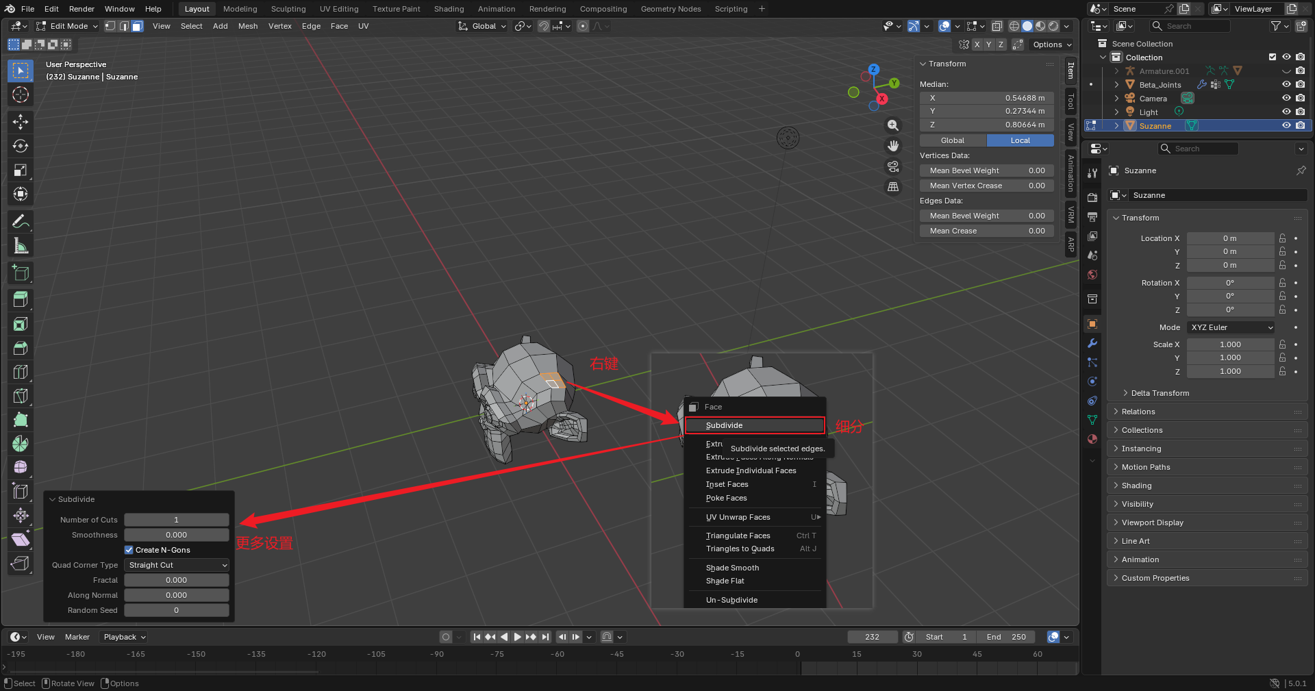Jump to the timeline end frame

(x=545, y=637)
